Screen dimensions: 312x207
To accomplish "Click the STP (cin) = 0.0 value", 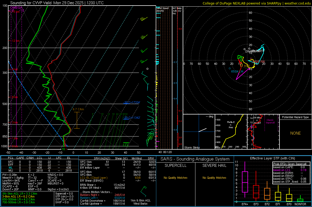I will [64, 196].
